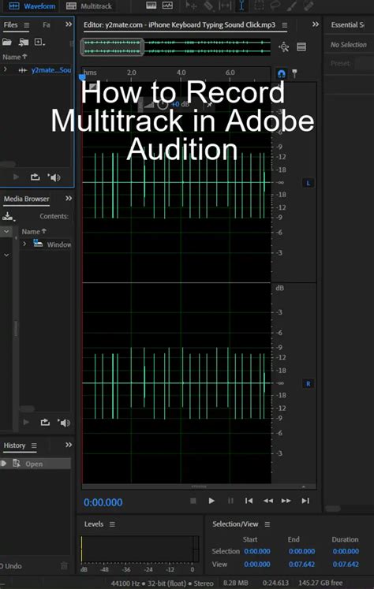The height and width of the screenshot is (589, 374).
Task: Open the History tab
Action: pos(14,445)
